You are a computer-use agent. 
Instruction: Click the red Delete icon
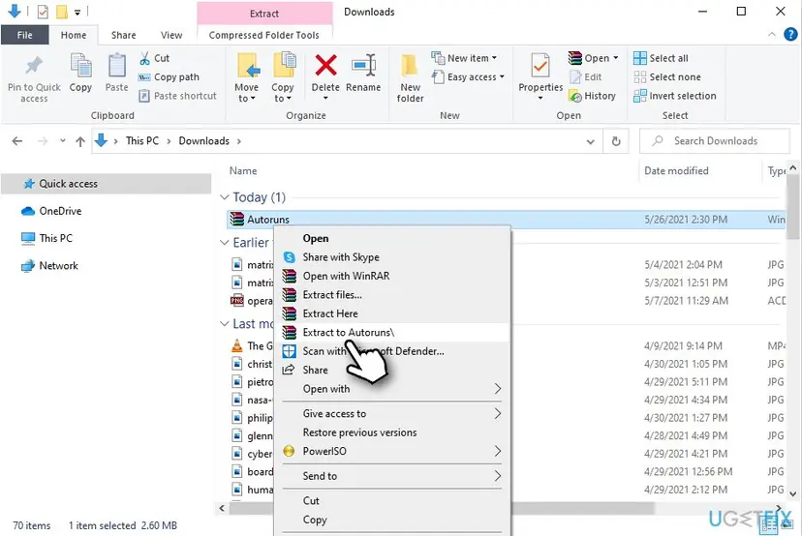[325, 66]
